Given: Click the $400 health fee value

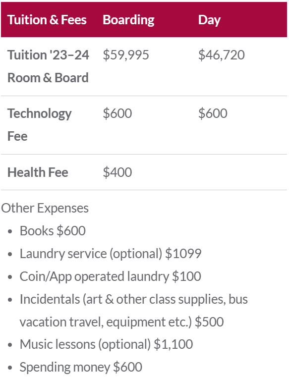Looking at the screenshot, I should (117, 172).
